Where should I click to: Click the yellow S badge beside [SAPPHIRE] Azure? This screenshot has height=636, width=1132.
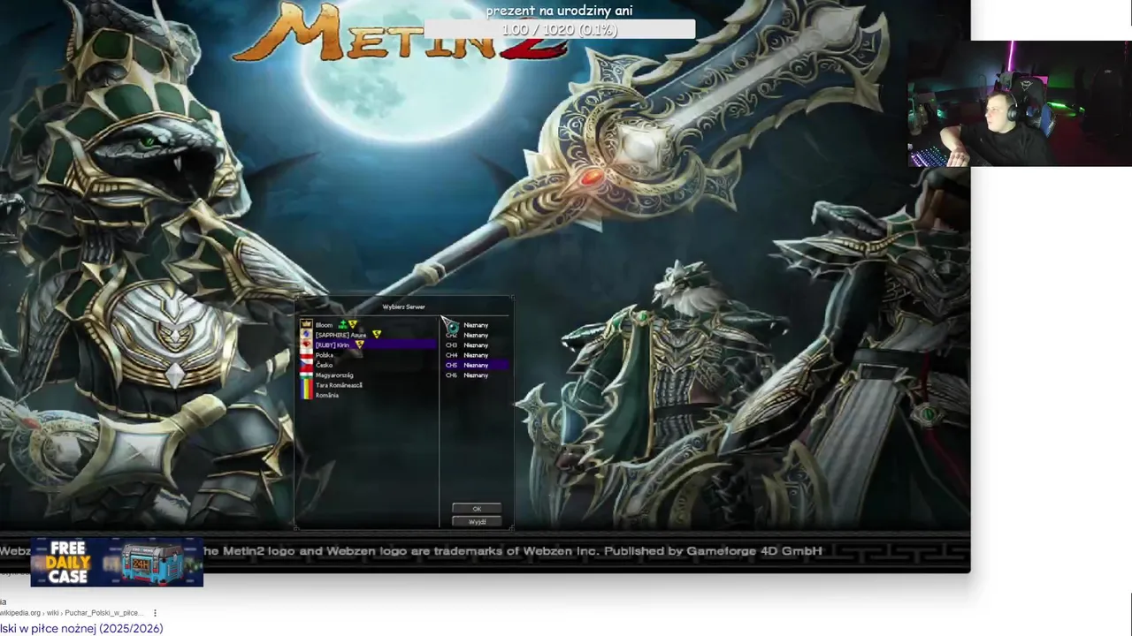[377, 334]
